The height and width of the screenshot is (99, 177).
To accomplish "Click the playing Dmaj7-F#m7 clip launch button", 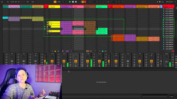I will [x=97, y=29].
